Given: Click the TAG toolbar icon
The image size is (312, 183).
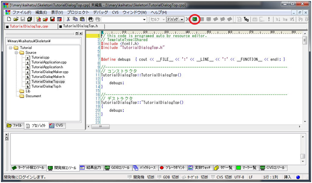Looking at the screenshot, I should point(246,19).
